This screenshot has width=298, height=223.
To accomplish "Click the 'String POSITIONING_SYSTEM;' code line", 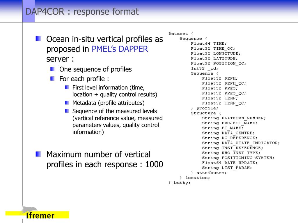I will point(238,158).
